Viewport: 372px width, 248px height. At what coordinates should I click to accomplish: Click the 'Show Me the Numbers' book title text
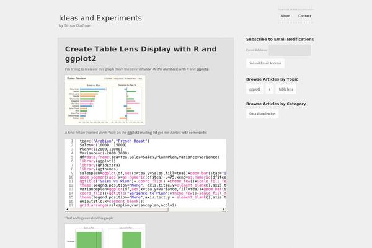pyautogui.click(x=161, y=69)
